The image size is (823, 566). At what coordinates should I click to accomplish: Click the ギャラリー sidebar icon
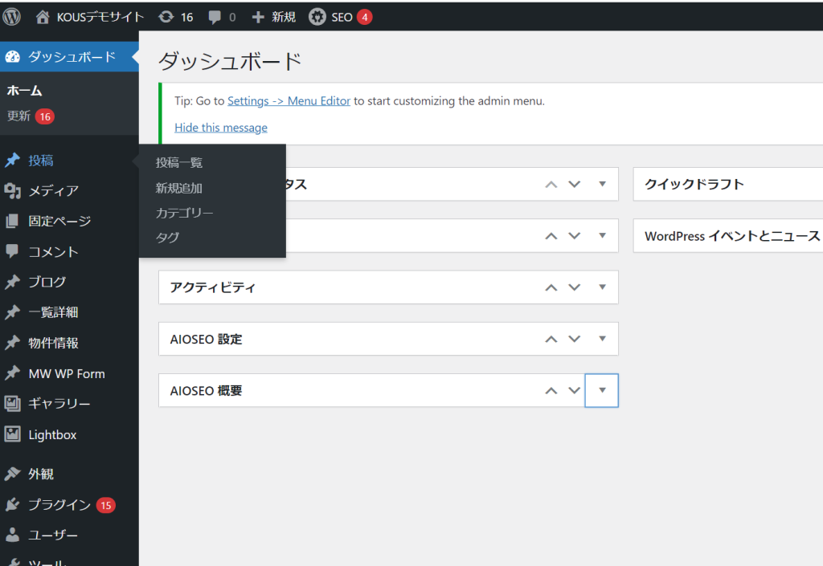(x=12, y=404)
